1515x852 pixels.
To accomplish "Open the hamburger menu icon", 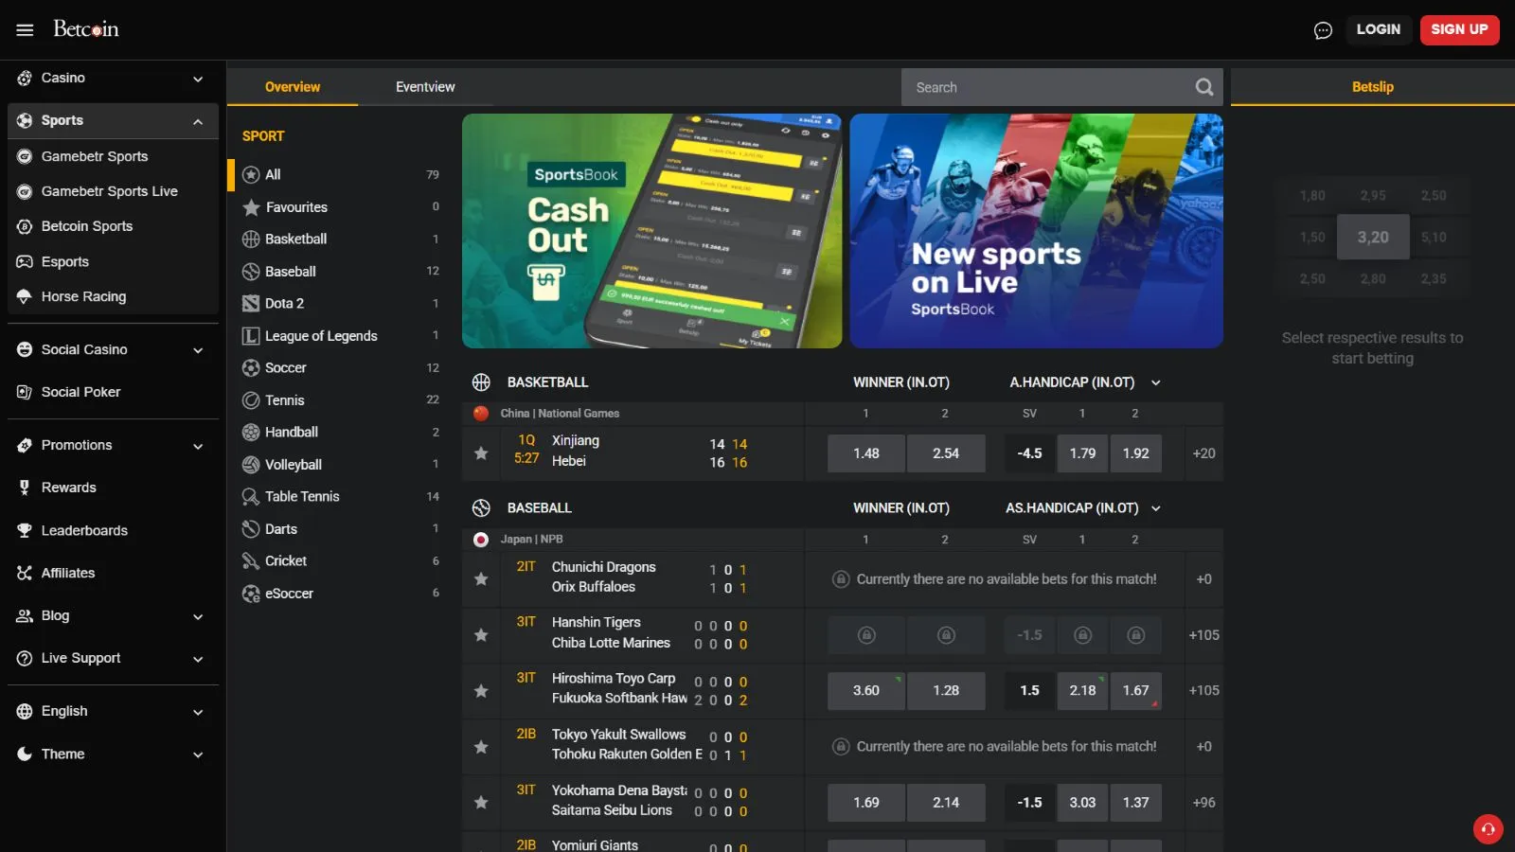I will (25, 29).
